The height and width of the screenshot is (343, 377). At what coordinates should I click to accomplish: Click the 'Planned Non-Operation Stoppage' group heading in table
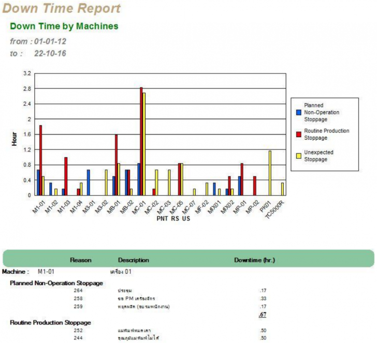point(56,283)
